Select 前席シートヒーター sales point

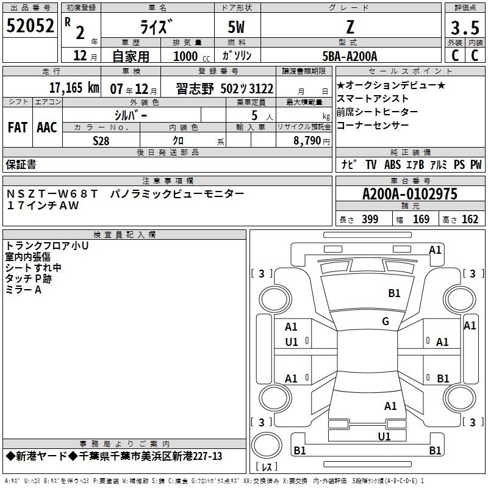tap(377, 112)
